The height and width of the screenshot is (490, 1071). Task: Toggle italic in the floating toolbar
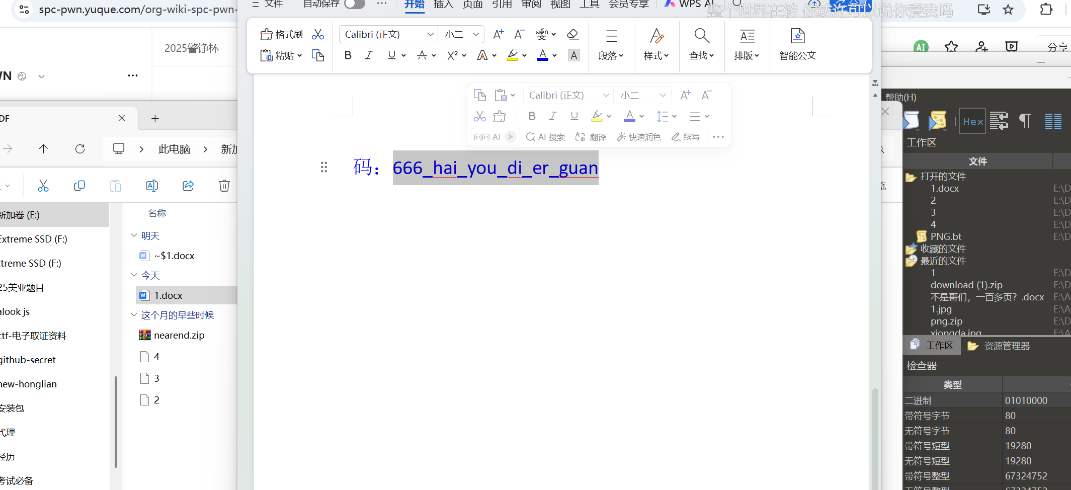pyautogui.click(x=552, y=116)
